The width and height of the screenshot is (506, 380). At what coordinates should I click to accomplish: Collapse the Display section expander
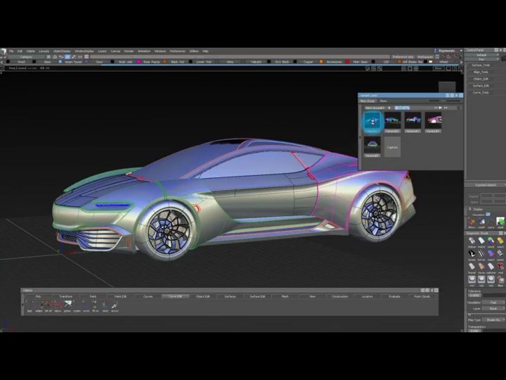coord(469,209)
